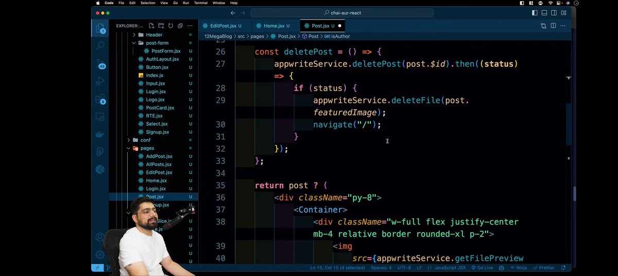Toggle the bottom panel visibility
This screenshot has width=618, height=276.
[544, 13]
